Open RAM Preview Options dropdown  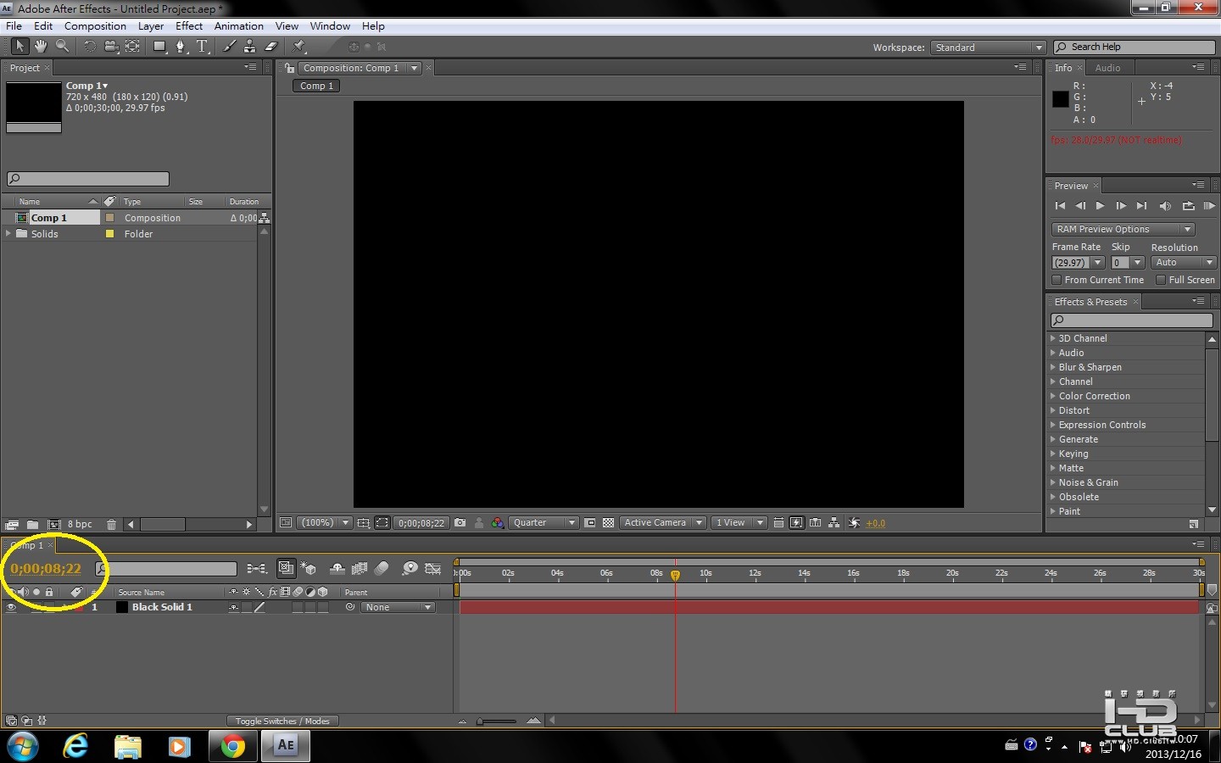(1123, 229)
